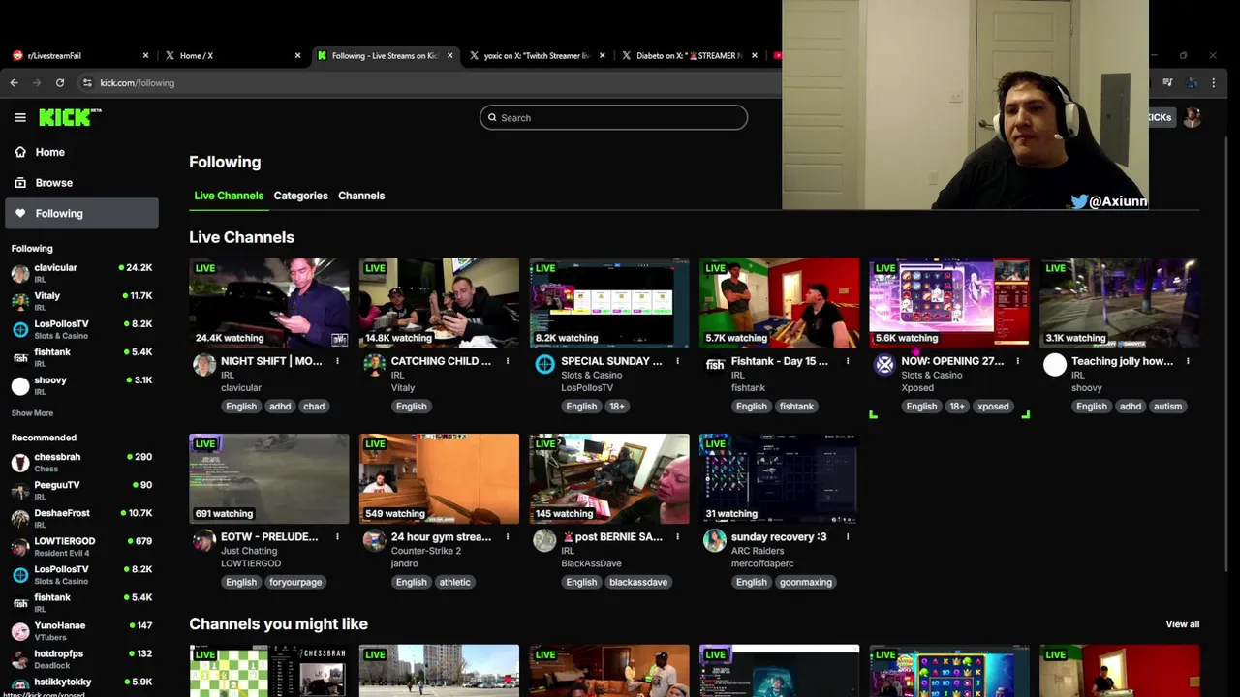This screenshot has height=697, width=1240.
Task: Click the Home icon in sidebar
Action: tap(20, 152)
